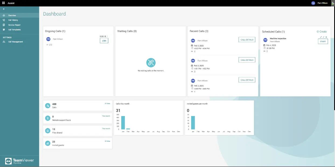
Task: Open the app grid launcher icon
Action: click(x=4, y=3)
